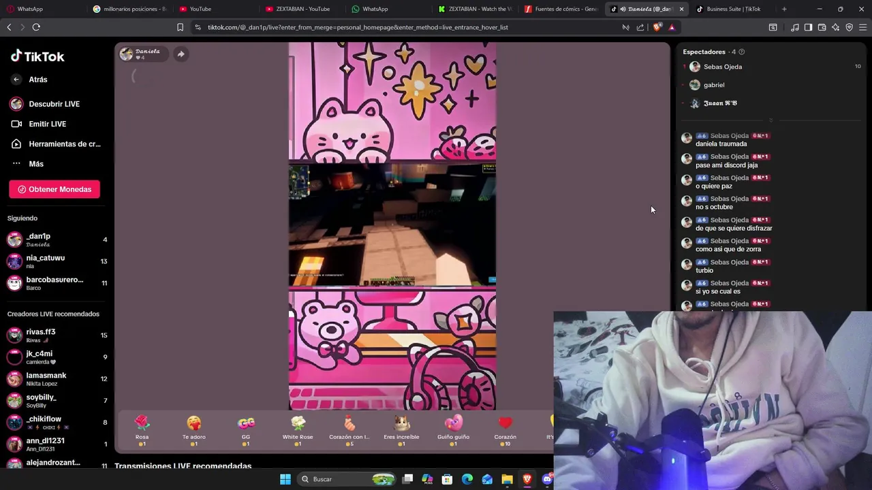Open Brave VPN shield icon
This screenshot has width=872, height=490.
tap(850, 27)
